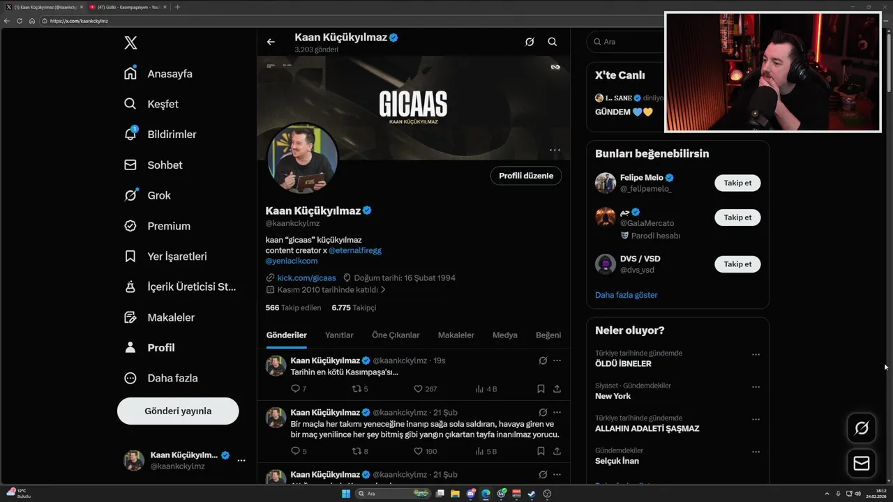Open Daha fazla sidebar menu
Screen dimensions: 893x502
(160, 378)
